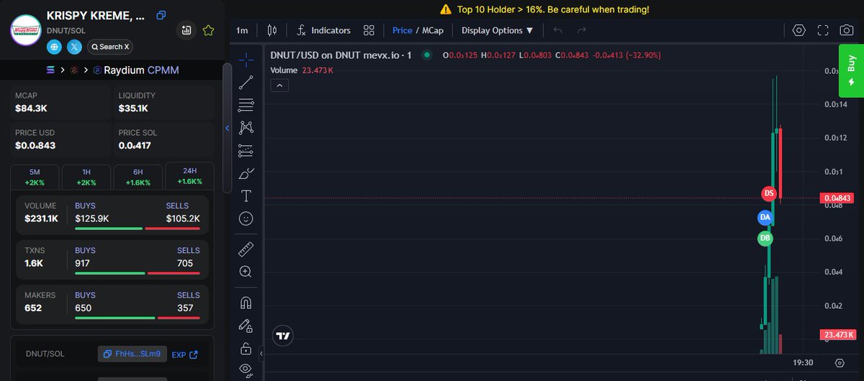The image size is (864, 381).
Task: Collapse the left info panel arrow
Action: click(228, 128)
